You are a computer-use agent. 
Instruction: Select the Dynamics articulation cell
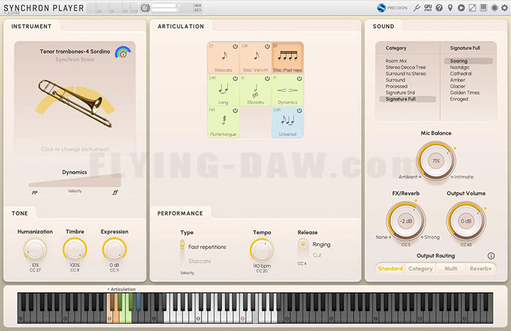coord(288,91)
